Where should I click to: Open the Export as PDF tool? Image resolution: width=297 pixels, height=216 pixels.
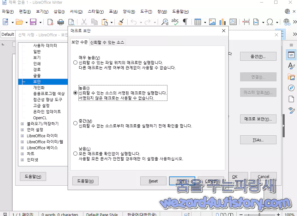point(50,22)
